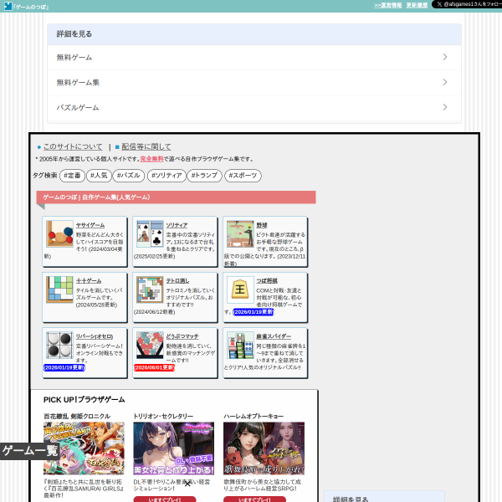Select the #パズル tag

point(129,176)
